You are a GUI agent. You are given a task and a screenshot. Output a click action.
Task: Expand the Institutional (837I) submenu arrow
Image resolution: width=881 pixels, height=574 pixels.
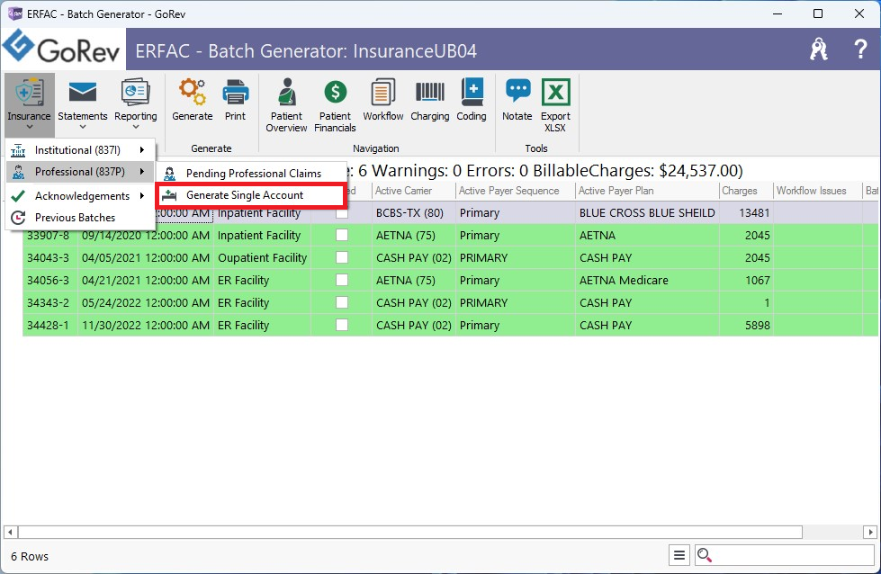pos(143,150)
